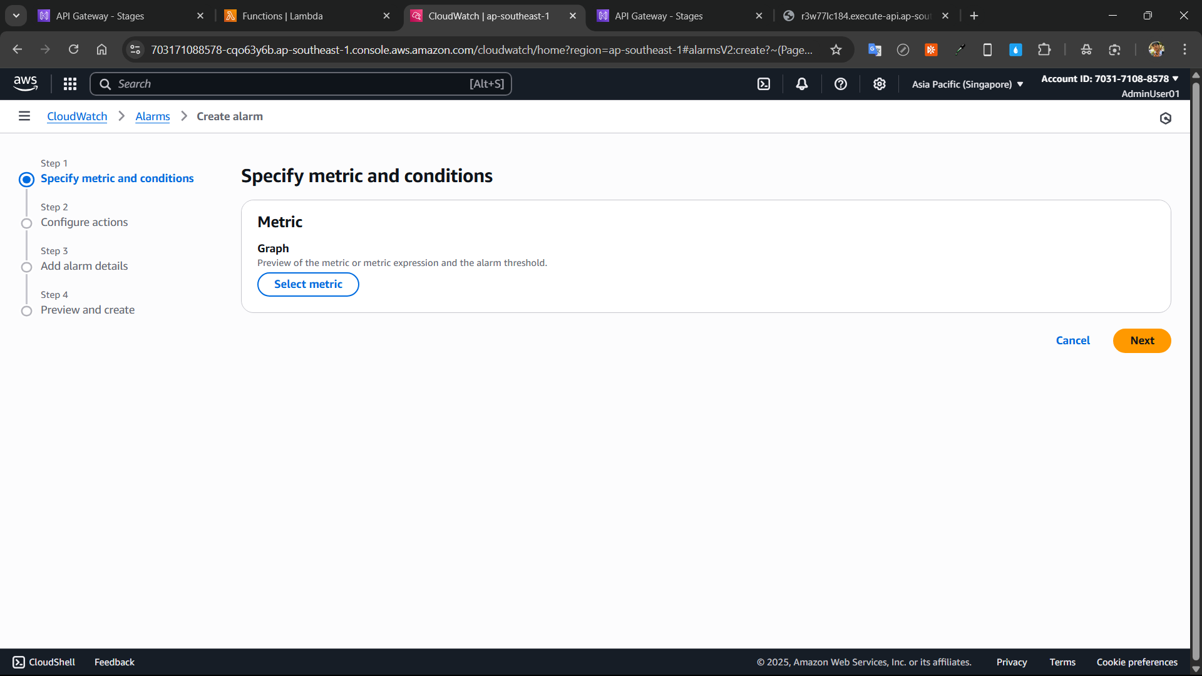Click the browser address bar URL
1202x676 pixels.
pos(482,49)
